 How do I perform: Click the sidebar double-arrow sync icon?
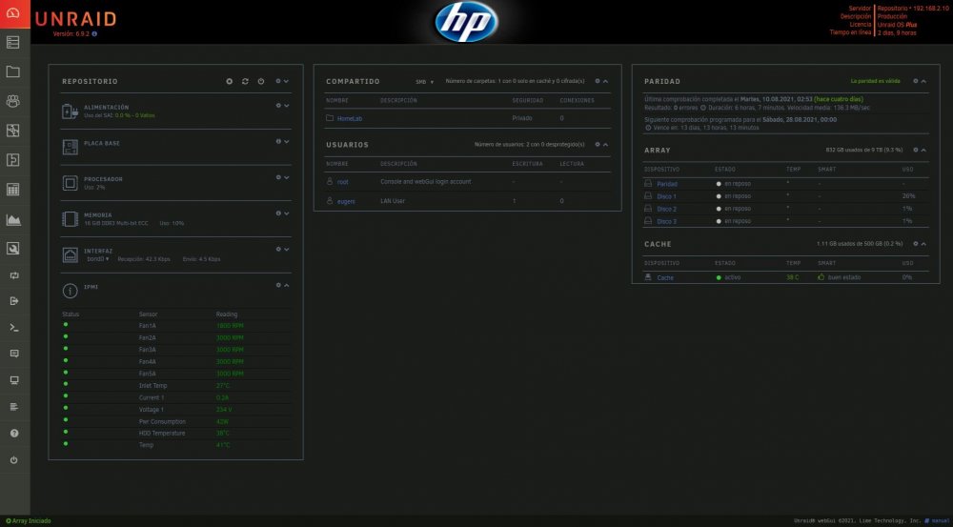[x=14, y=275]
